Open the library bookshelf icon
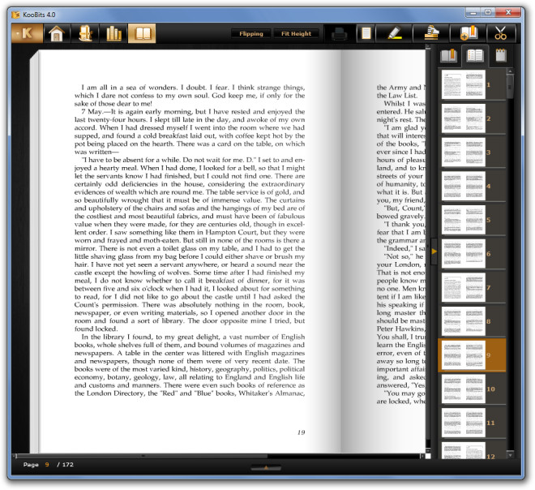Screen dimensions: 535x490 (113, 33)
